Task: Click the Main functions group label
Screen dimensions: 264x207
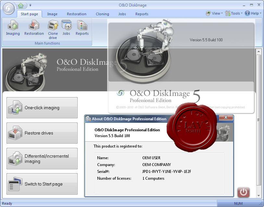Action: coord(47,43)
